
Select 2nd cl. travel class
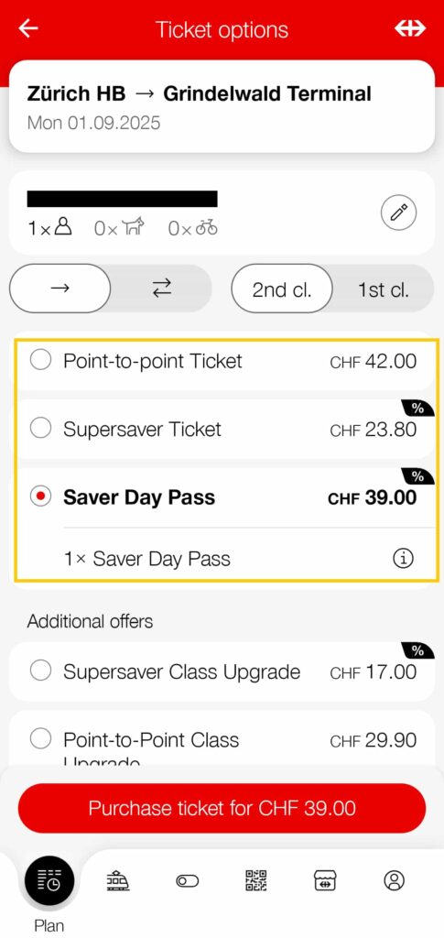click(x=281, y=289)
